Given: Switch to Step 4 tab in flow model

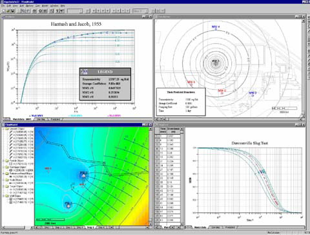Looking at the screenshot, I should tap(79, 227).
